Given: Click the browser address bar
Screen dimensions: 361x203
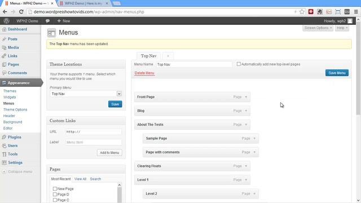Looking at the screenshot, I should point(161,12).
